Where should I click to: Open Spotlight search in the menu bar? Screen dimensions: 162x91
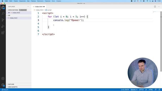tap(150, 1)
